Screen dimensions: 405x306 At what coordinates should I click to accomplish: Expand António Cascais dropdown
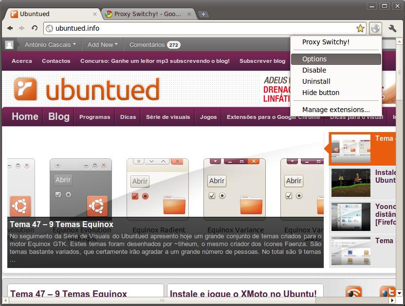point(50,45)
